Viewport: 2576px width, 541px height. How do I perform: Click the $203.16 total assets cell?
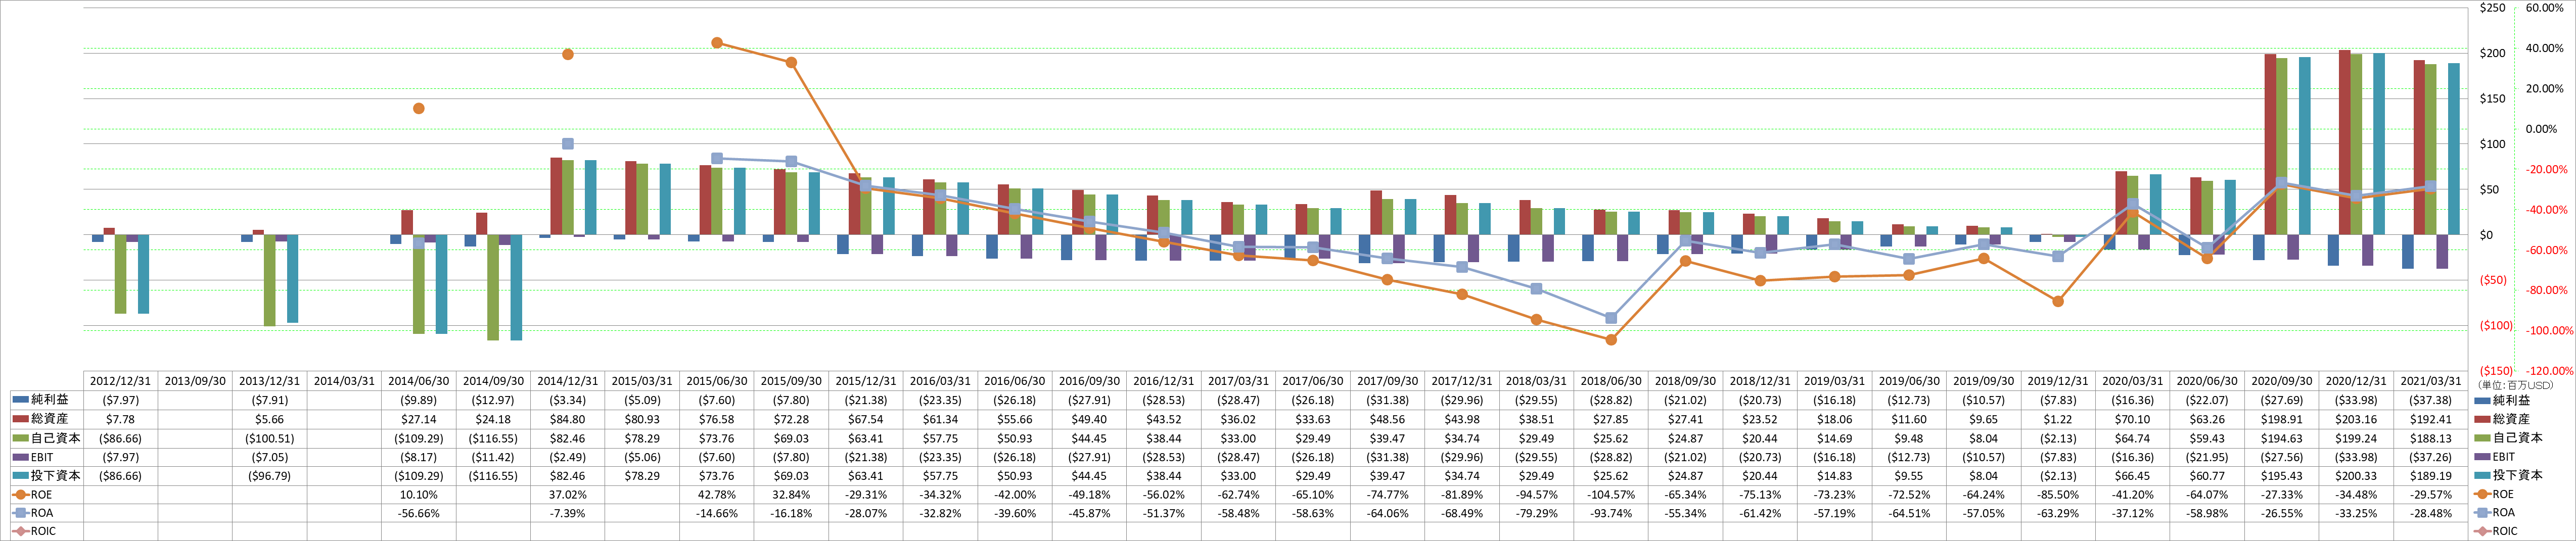click(x=2355, y=419)
